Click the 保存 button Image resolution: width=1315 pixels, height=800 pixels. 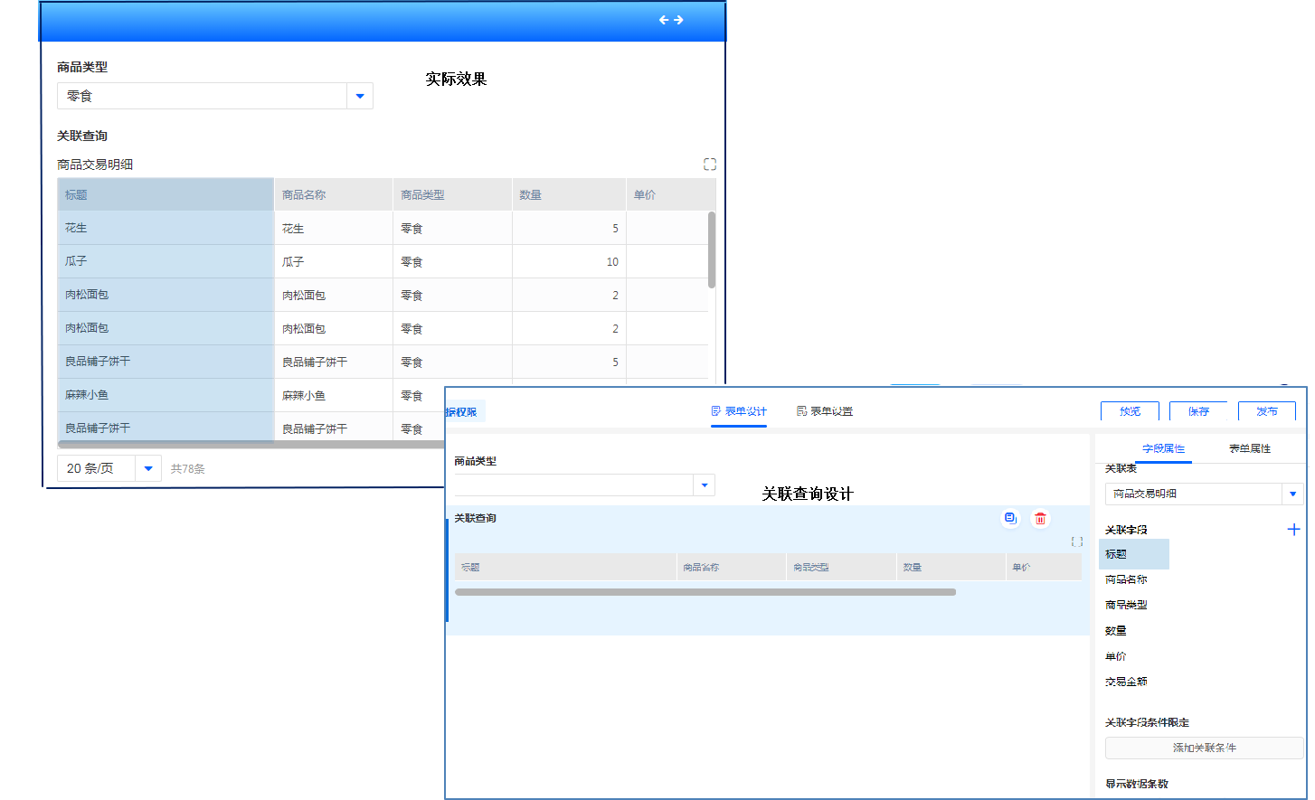click(x=1198, y=411)
